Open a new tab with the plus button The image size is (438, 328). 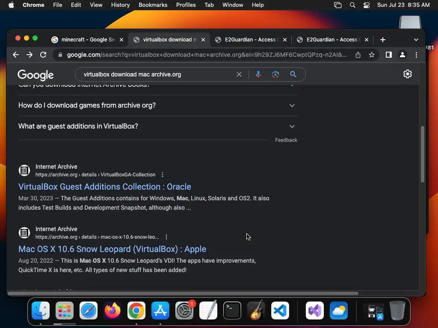tap(383, 40)
